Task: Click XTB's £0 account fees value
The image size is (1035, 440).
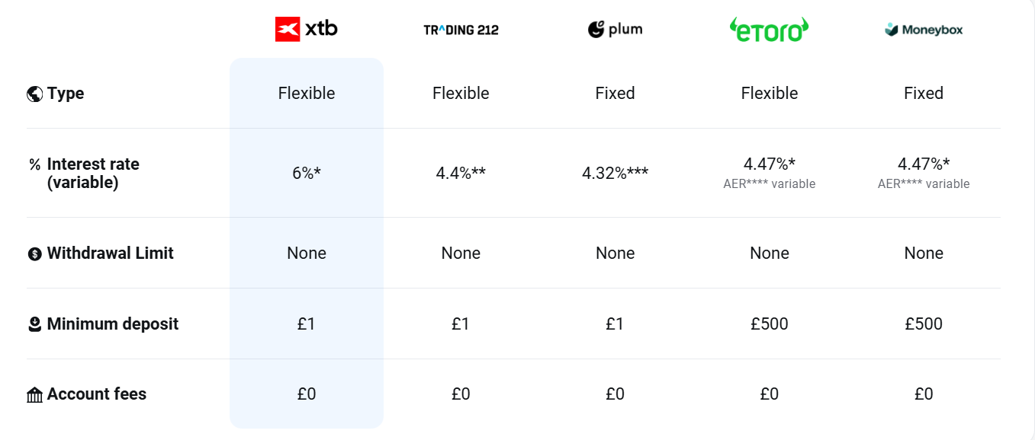Action: coord(306,394)
